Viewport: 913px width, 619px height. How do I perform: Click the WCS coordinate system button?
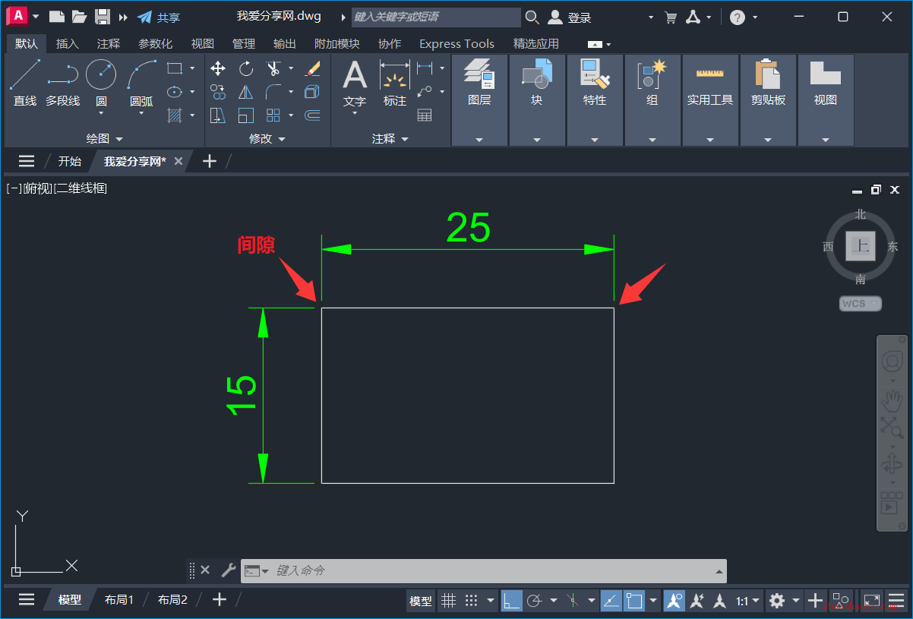[860, 304]
